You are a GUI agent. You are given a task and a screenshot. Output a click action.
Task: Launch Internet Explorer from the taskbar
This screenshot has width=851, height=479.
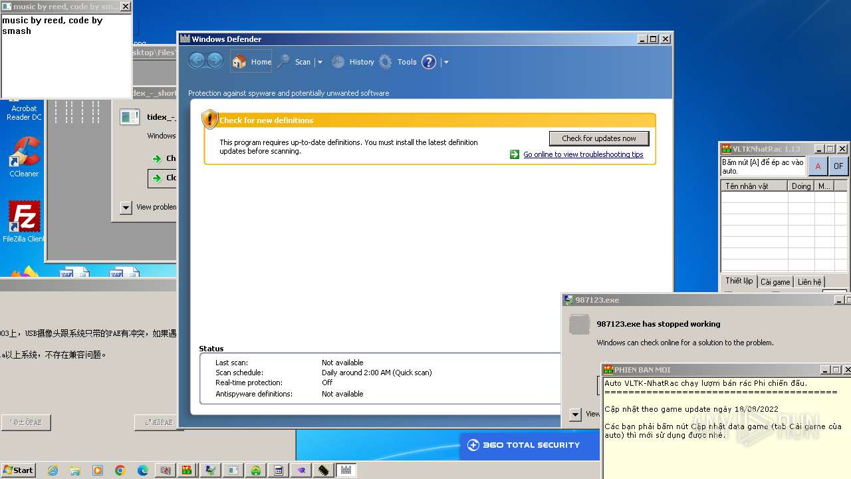pos(53,470)
